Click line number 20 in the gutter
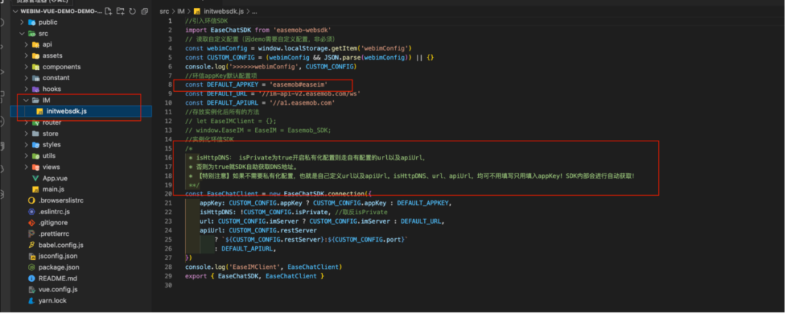 (168, 194)
